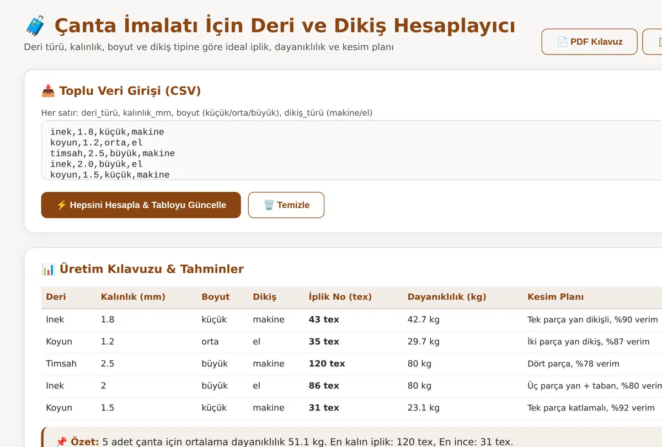Select the Timsah row name cell

(x=61, y=364)
